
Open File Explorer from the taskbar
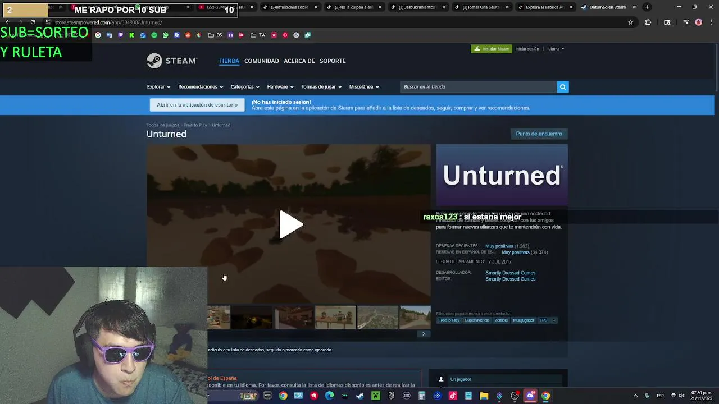[x=484, y=396]
